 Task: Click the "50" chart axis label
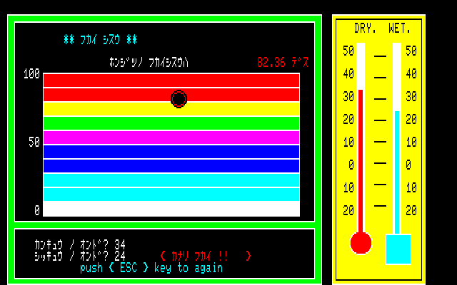tap(34, 142)
